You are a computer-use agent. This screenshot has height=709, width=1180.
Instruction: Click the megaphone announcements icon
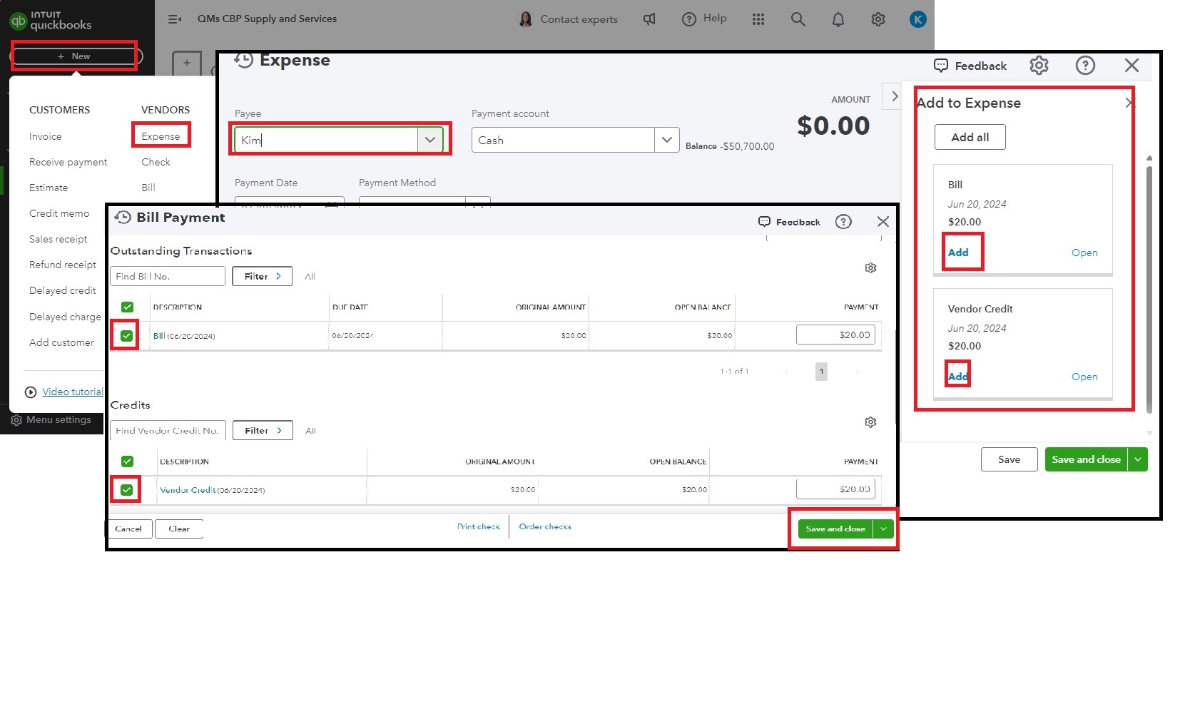649,19
